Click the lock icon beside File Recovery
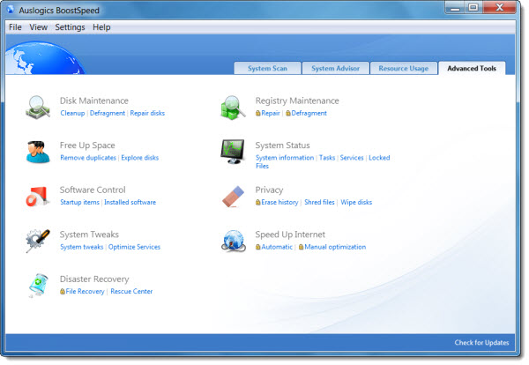Viewport: 529px width, 365px height. point(63,292)
